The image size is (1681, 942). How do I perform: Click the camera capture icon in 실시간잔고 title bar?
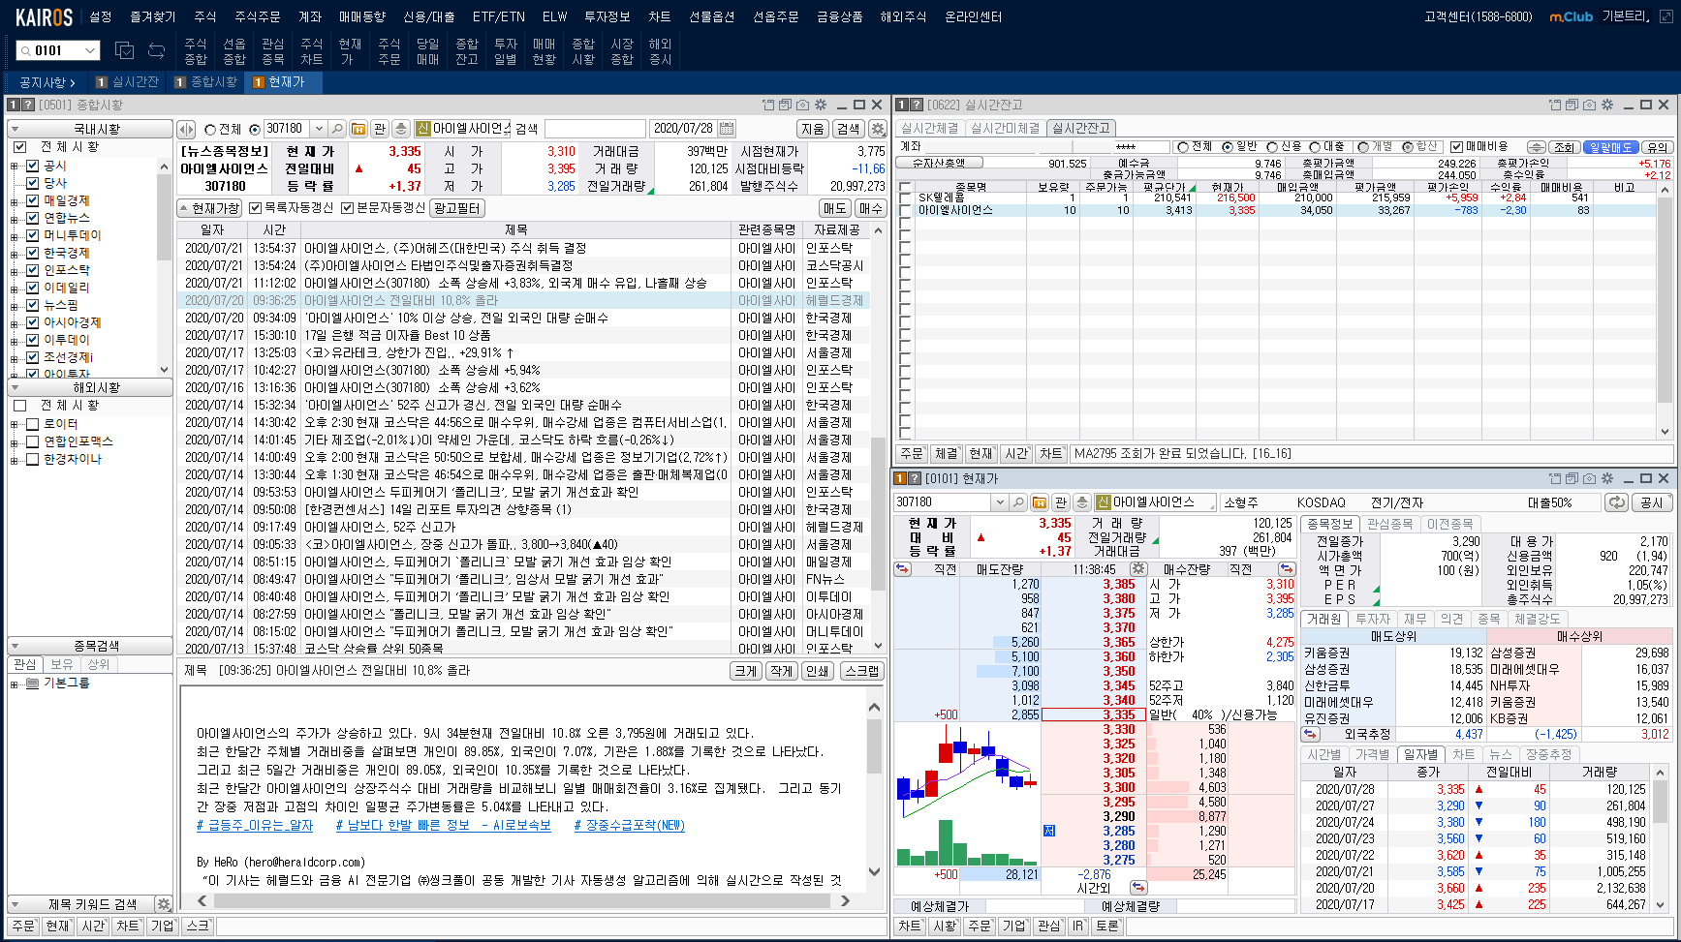click(x=1589, y=105)
